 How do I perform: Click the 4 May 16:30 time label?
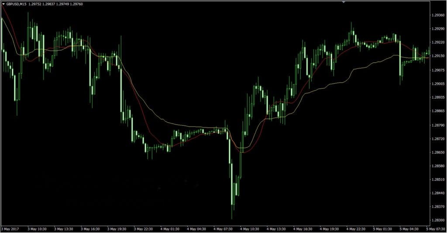303,229
